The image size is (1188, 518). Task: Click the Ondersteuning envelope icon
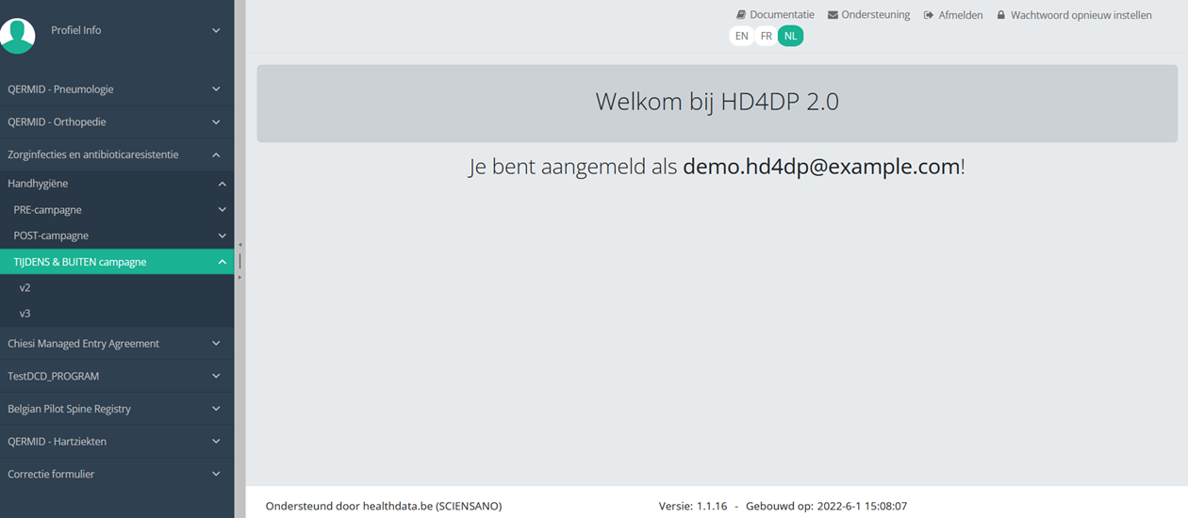point(833,15)
